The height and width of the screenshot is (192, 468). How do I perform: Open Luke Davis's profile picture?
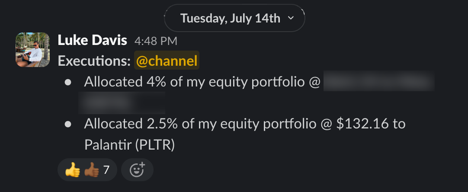point(32,50)
